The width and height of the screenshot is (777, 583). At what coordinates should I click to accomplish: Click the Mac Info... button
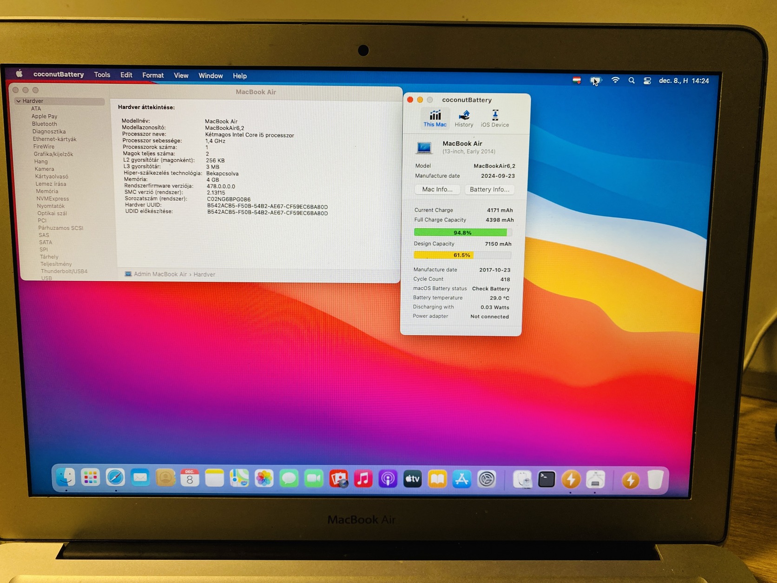tap(437, 189)
